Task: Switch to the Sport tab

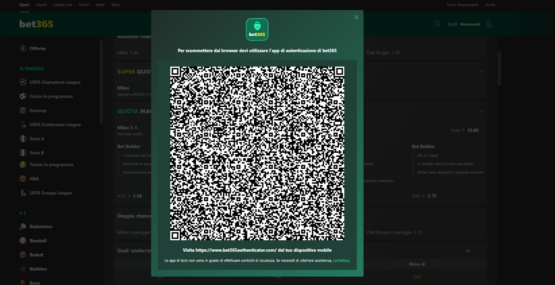Action: [24, 5]
